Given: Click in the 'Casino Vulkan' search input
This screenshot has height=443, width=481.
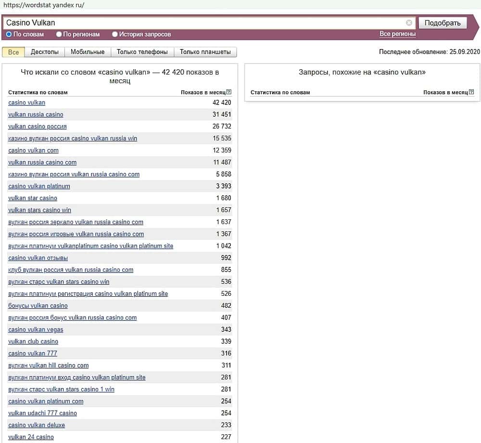Looking at the screenshot, I should pyautogui.click(x=202, y=23).
